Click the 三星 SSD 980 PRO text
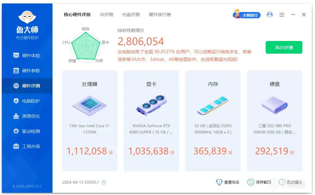 pos(275,129)
